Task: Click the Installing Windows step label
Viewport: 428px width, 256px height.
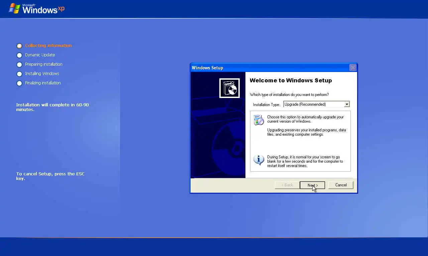Action: point(42,74)
